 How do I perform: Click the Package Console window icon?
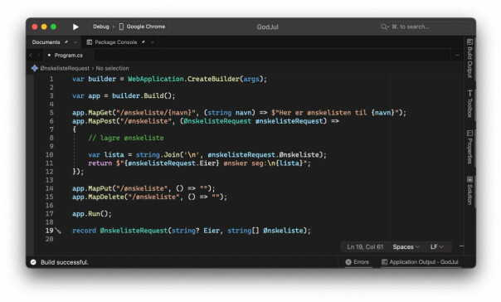[90, 42]
